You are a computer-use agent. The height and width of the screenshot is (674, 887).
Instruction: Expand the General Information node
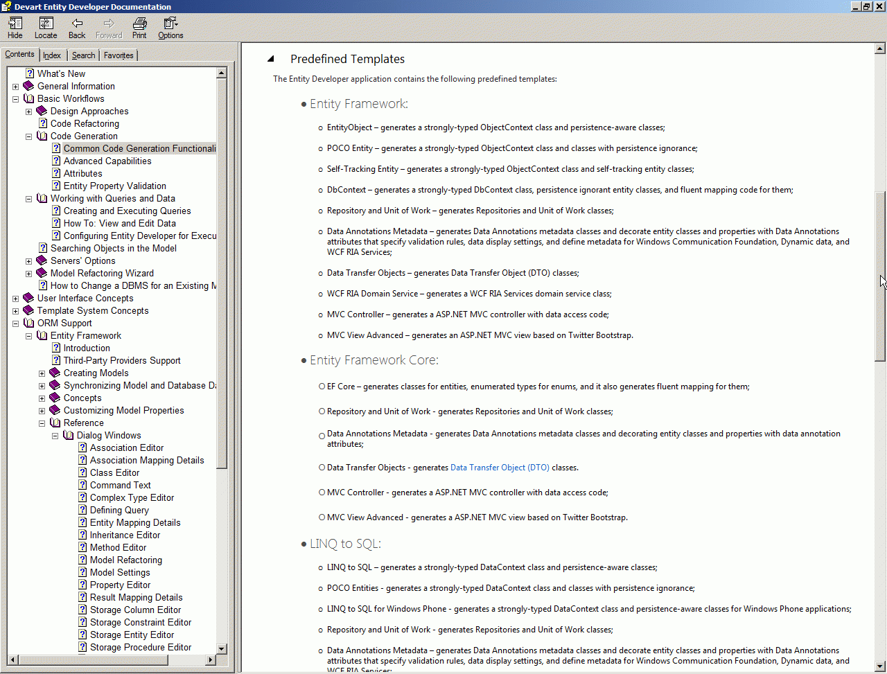point(15,87)
